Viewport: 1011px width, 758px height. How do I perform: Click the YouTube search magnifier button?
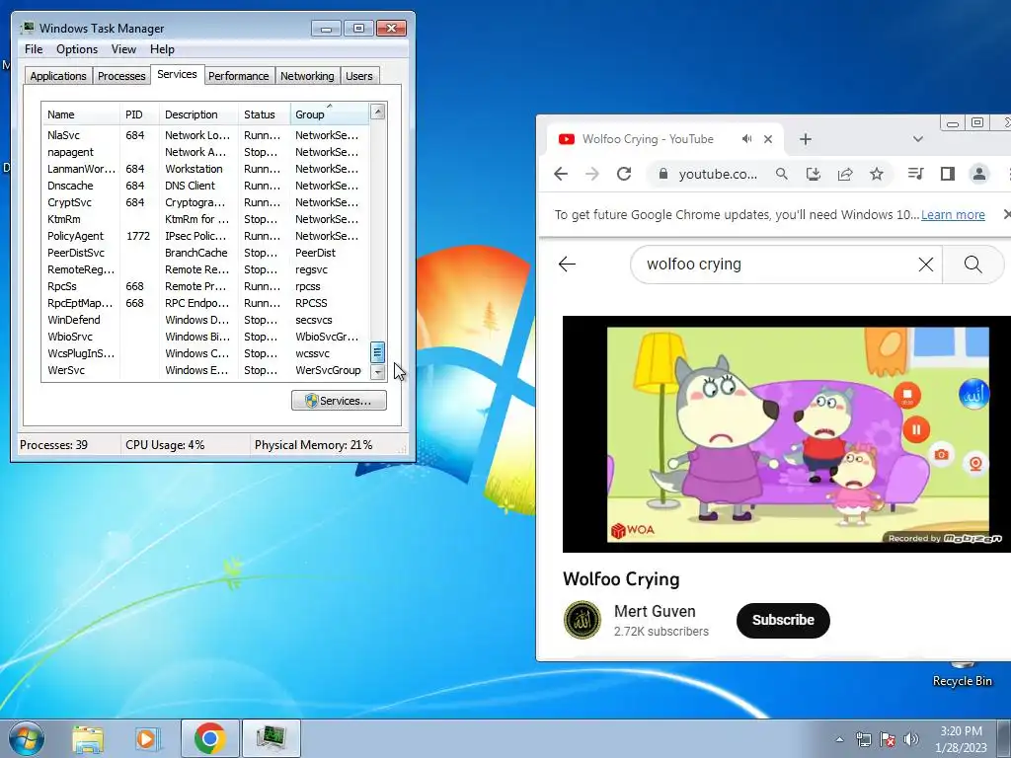(x=972, y=265)
